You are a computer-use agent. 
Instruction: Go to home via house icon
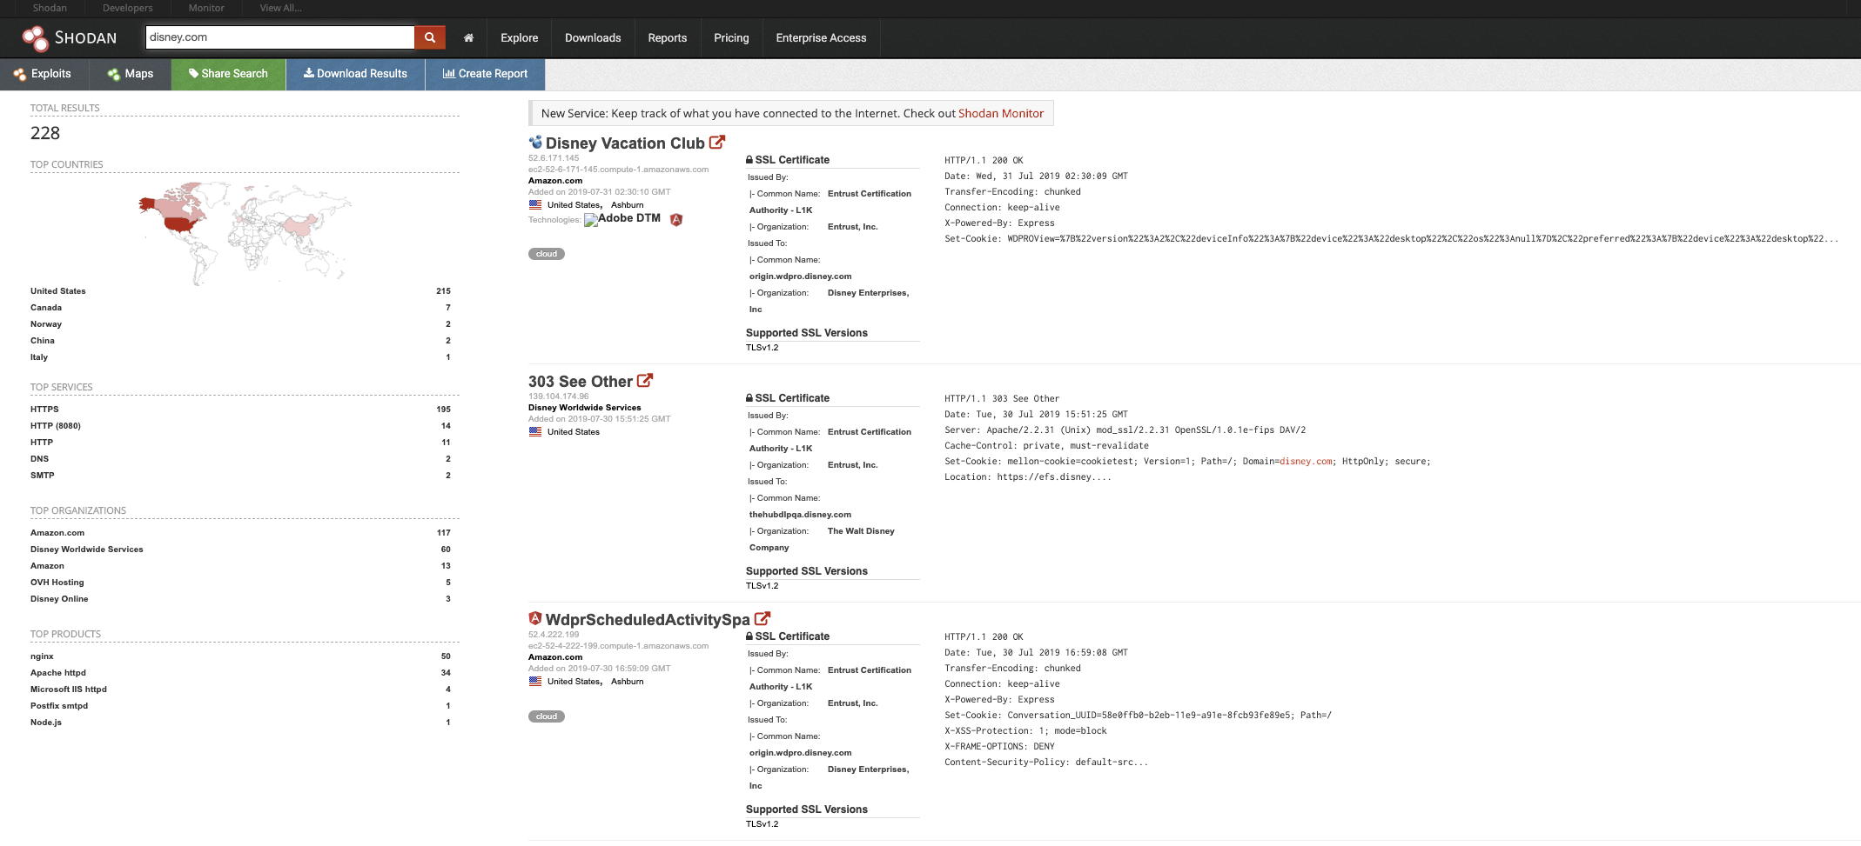[x=468, y=38]
